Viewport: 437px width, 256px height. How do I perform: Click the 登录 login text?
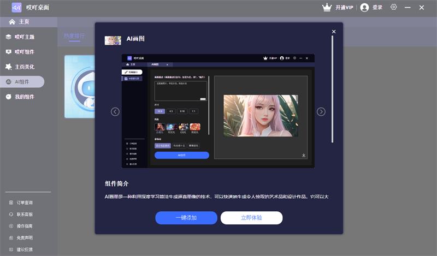tap(377, 8)
